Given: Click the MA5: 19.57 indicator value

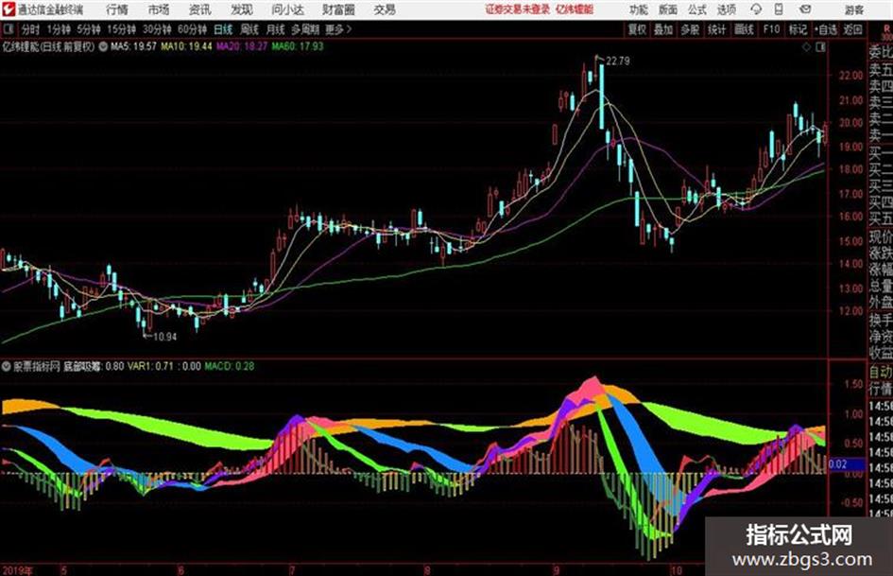Looking at the screenshot, I should pyautogui.click(x=133, y=46).
